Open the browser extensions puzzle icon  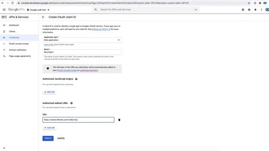click(260, 3)
